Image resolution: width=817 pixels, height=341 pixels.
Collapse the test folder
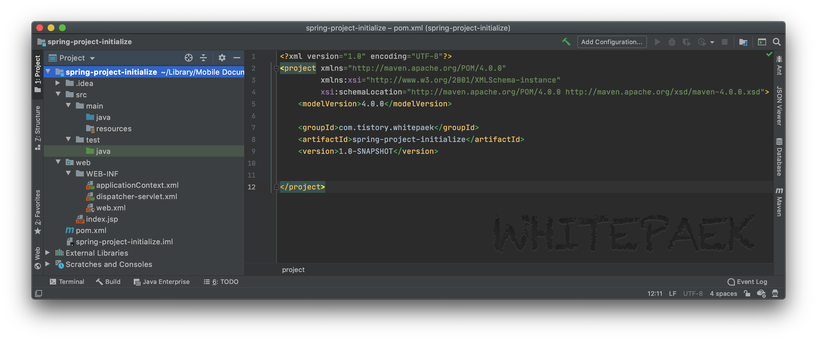(x=68, y=139)
